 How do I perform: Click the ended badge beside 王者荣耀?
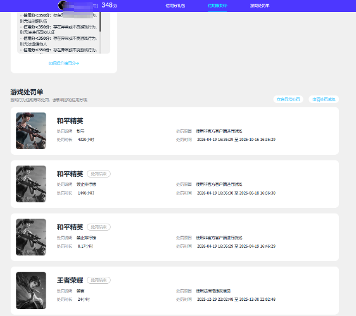[x=99, y=280]
